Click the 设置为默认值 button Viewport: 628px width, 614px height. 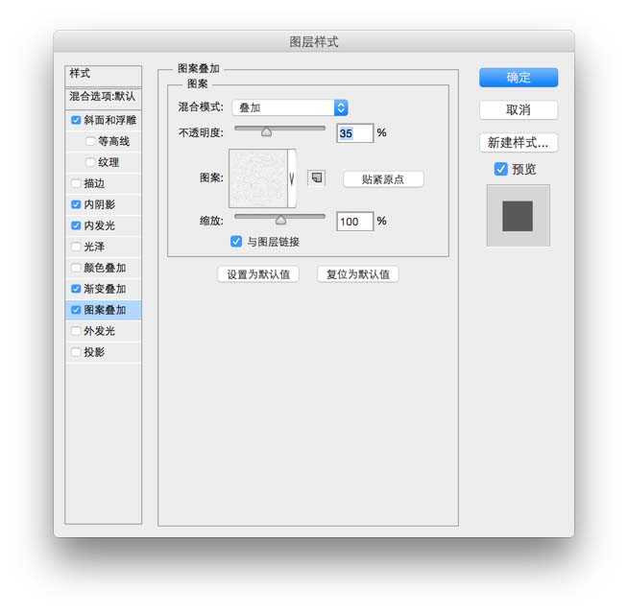(x=258, y=274)
